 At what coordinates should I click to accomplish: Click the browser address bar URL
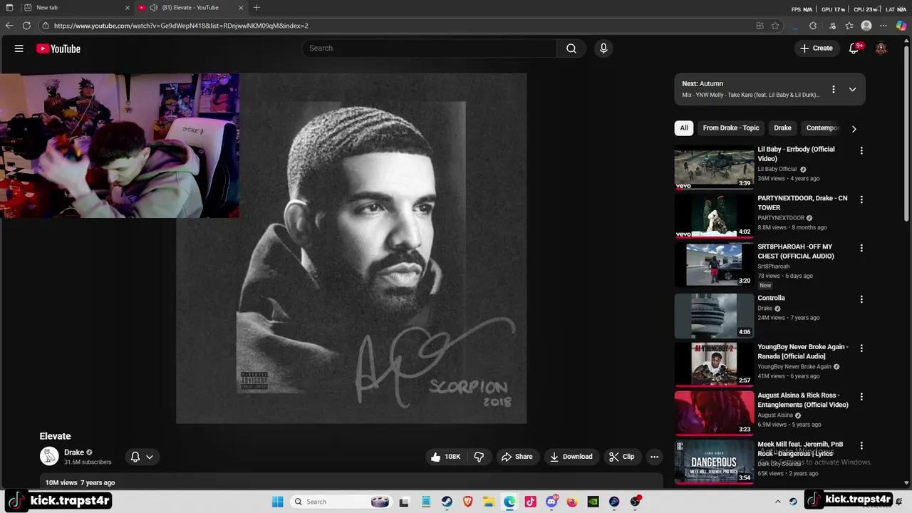click(181, 26)
